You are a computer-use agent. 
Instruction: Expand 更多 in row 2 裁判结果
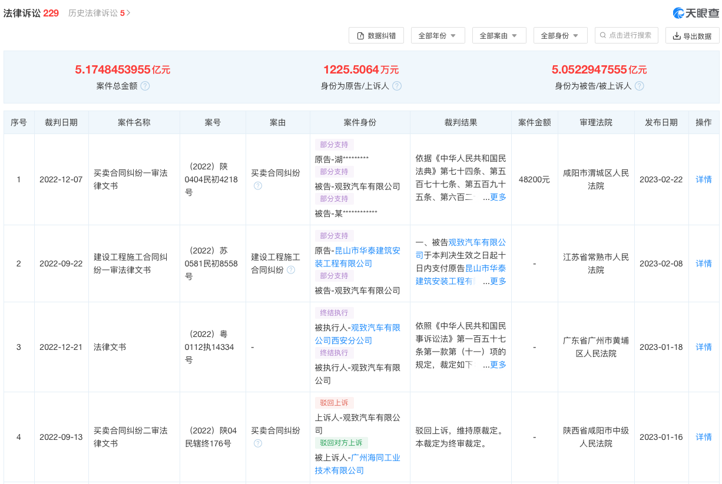point(498,281)
